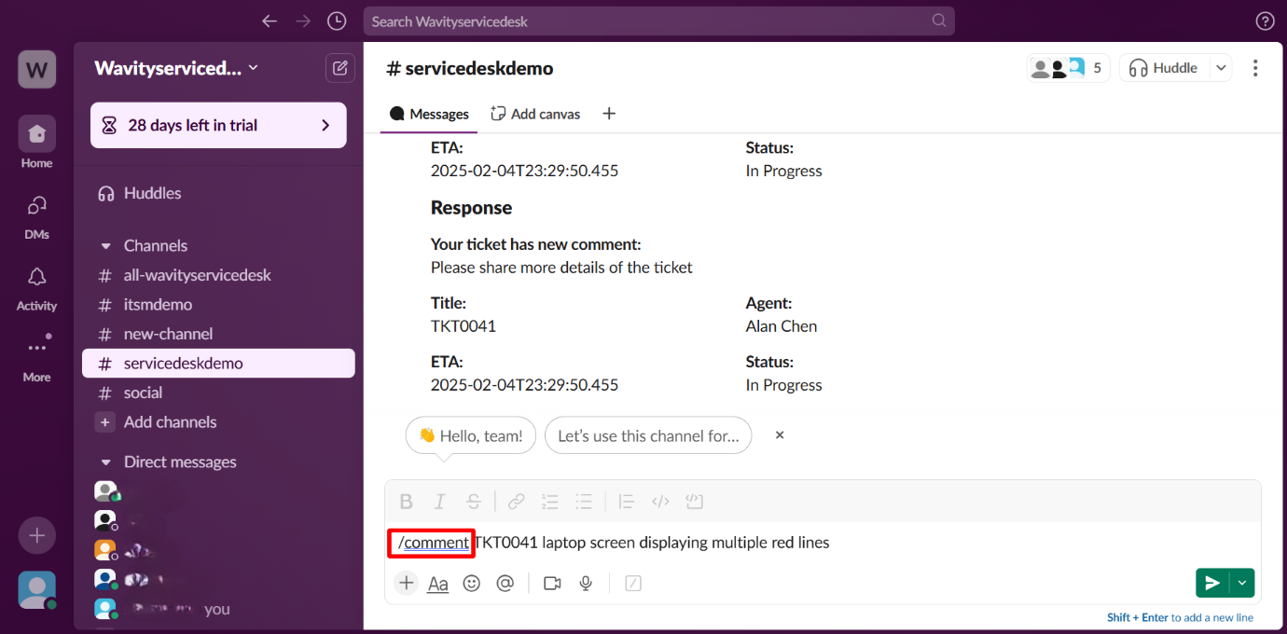This screenshot has width=1287, height=634.
Task: Click the create new plus button at bottom left
Action: [x=37, y=535]
